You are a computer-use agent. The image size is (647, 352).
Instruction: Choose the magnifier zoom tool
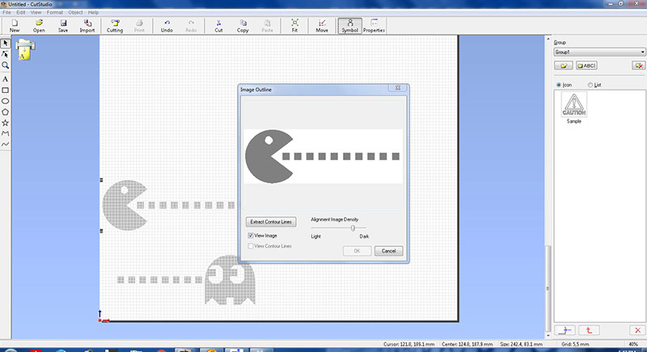click(6, 65)
